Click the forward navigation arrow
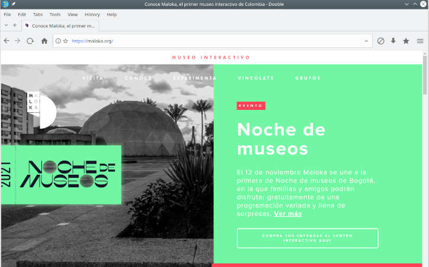 click(18, 41)
